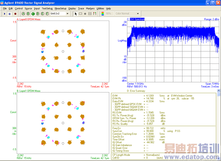The height and width of the screenshot is (161, 221).
Task: Activate trace A button
Action: 23,14
